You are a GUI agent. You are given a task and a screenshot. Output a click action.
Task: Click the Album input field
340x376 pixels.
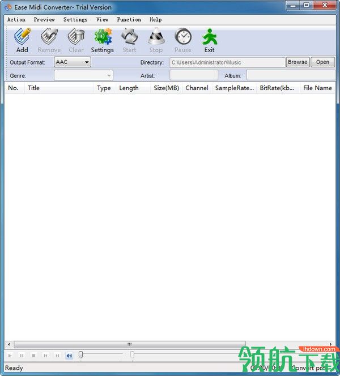(x=291, y=75)
